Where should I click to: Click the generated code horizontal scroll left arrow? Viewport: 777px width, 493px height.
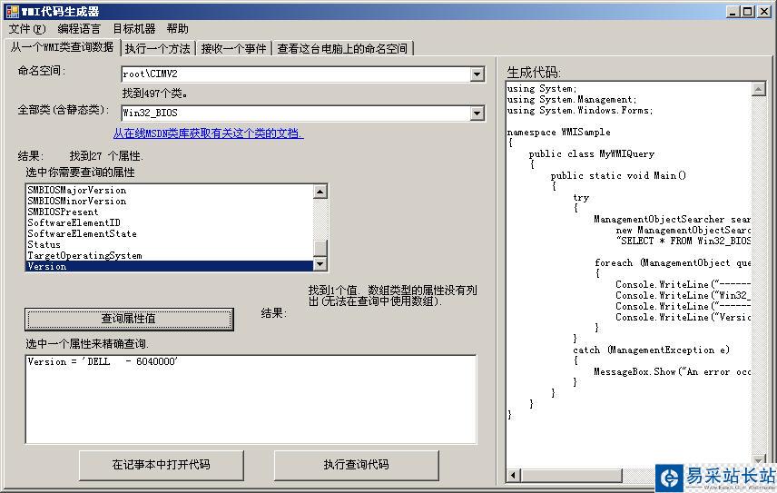(513, 476)
